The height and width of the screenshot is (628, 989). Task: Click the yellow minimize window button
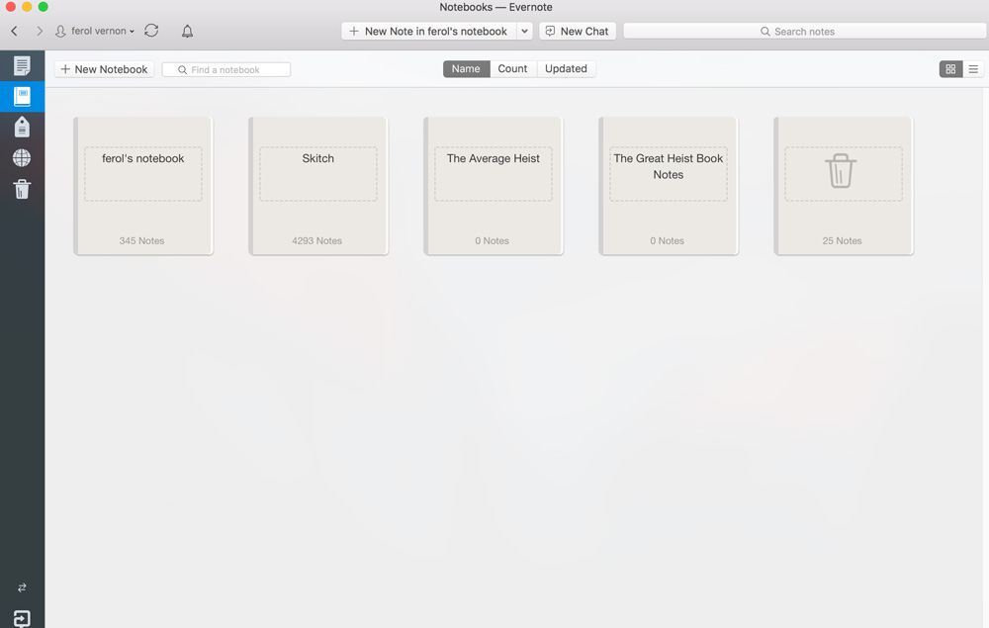(27, 7)
